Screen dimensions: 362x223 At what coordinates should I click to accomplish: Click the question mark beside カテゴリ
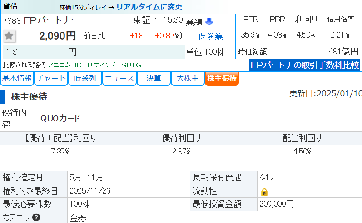[x=36, y=217]
